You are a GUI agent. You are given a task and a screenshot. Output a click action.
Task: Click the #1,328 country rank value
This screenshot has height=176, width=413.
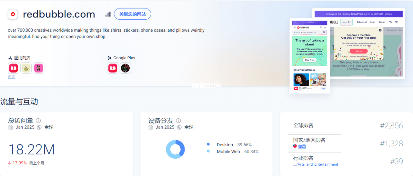click(391, 143)
